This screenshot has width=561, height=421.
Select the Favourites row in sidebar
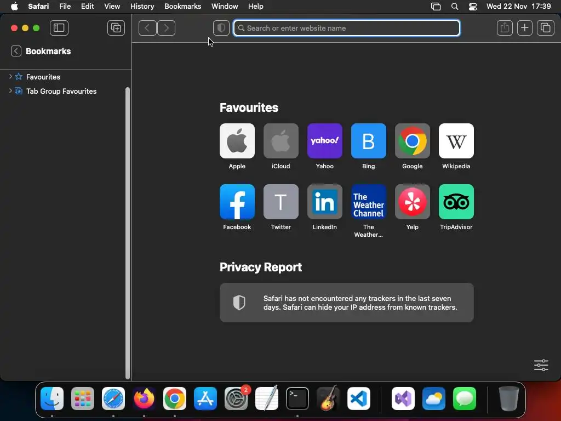coord(66,77)
